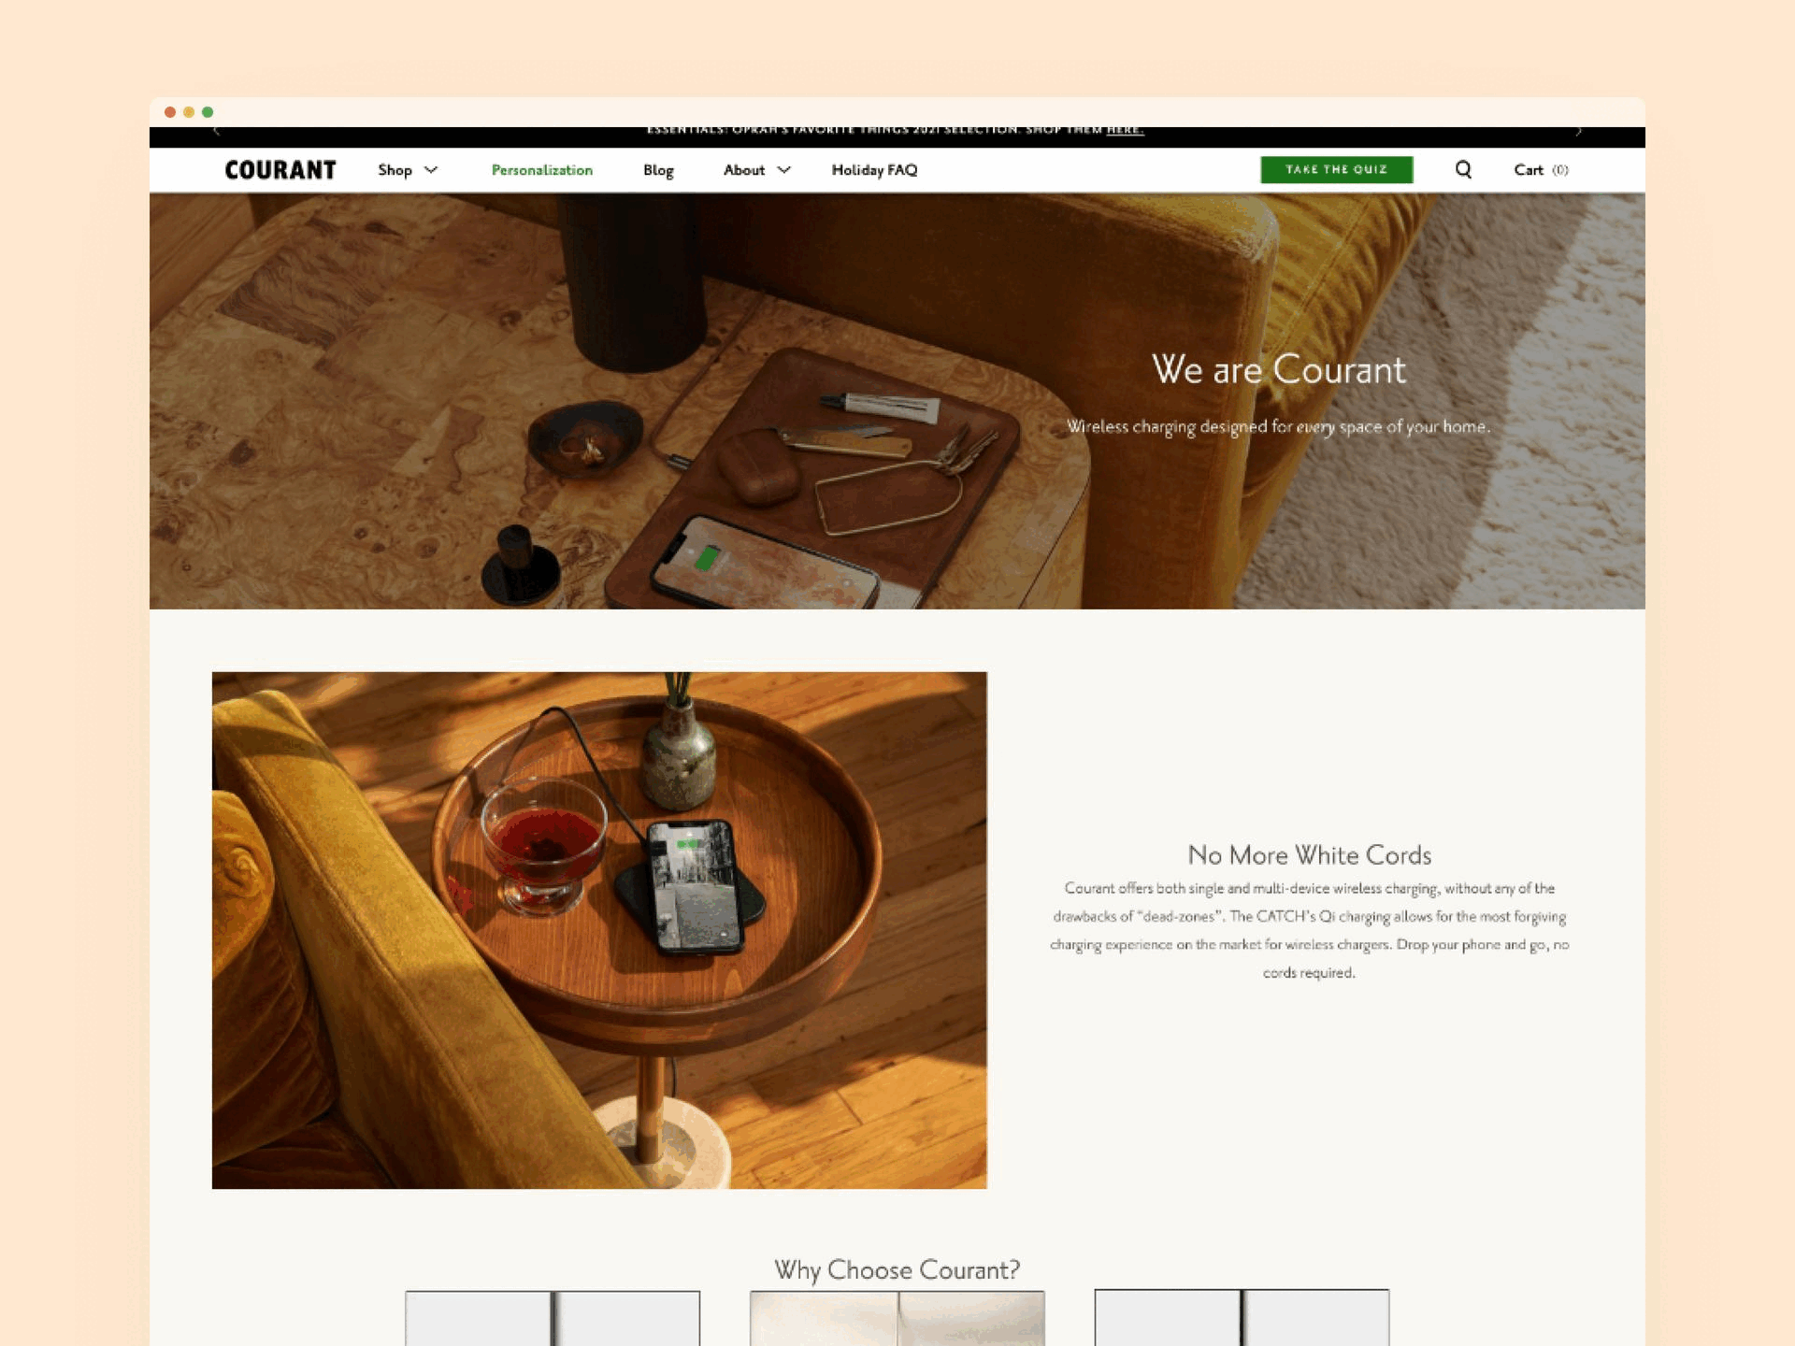Click the yellow minimize button on browser
The height and width of the screenshot is (1346, 1795).
(x=188, y=111)
